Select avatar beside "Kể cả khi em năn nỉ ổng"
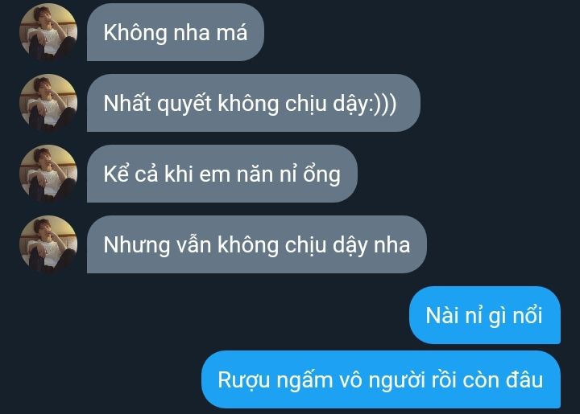The width and height of the screenshot is (580, 414). pyautogui.click(x=48, y=174)
